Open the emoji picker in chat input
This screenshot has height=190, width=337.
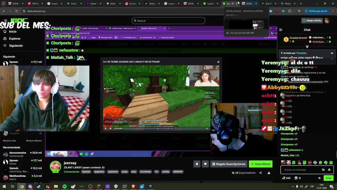(x=329, y=170)
